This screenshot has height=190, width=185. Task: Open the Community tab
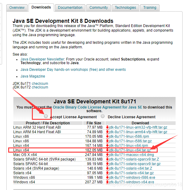[x=98, y=8]
